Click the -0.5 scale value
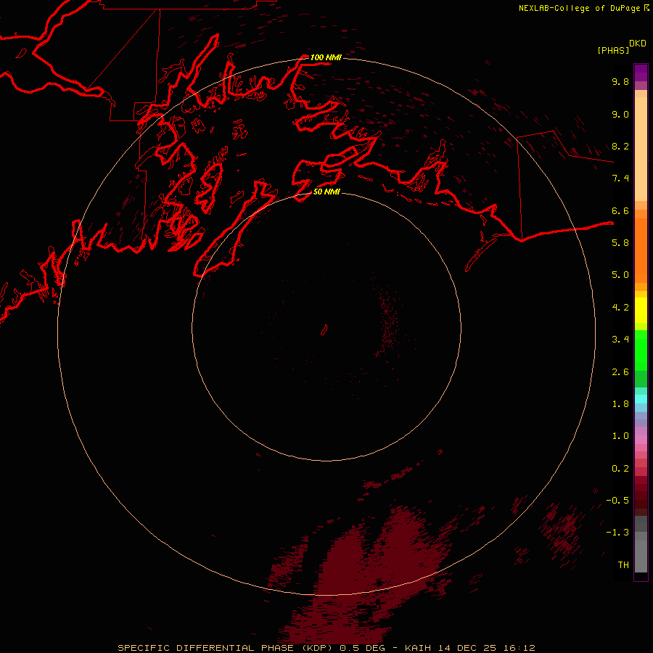 point(617,501)
